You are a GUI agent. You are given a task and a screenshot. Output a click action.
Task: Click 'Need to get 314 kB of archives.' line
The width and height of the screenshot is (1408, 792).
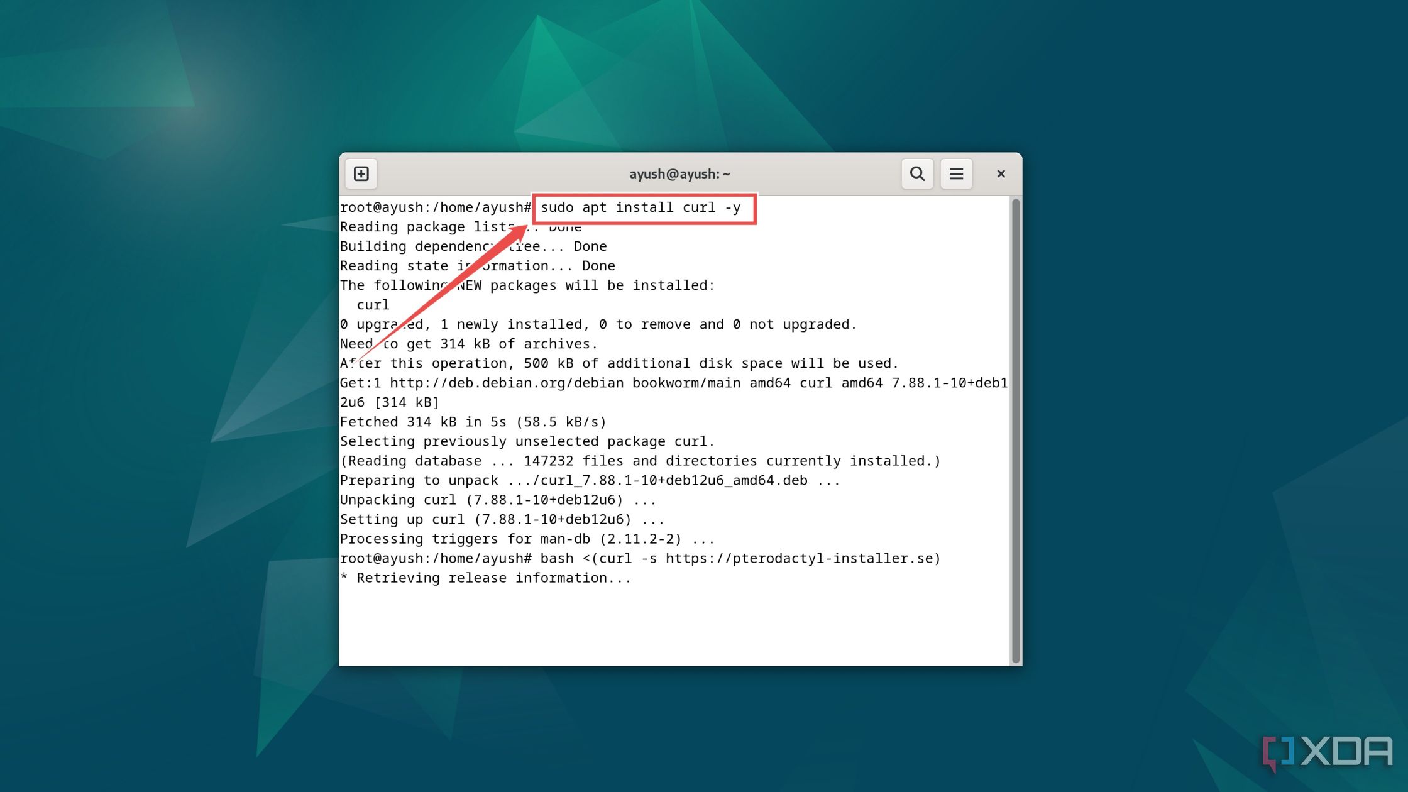[x=469, y=344]
